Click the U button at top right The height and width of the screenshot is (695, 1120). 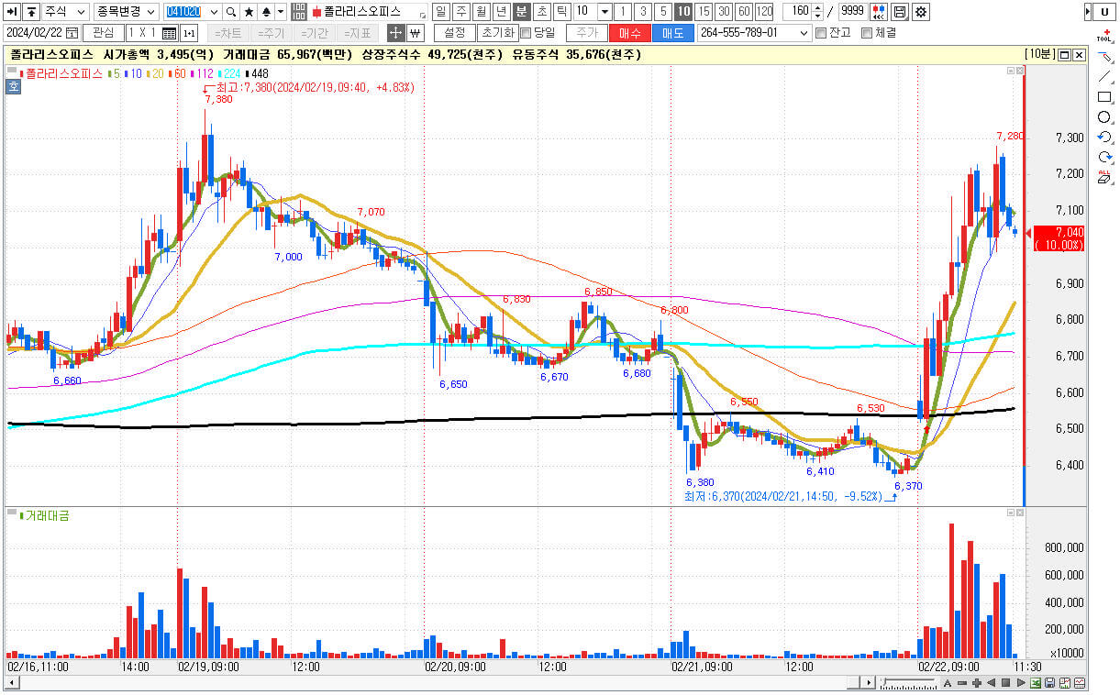coord(1104,12)
